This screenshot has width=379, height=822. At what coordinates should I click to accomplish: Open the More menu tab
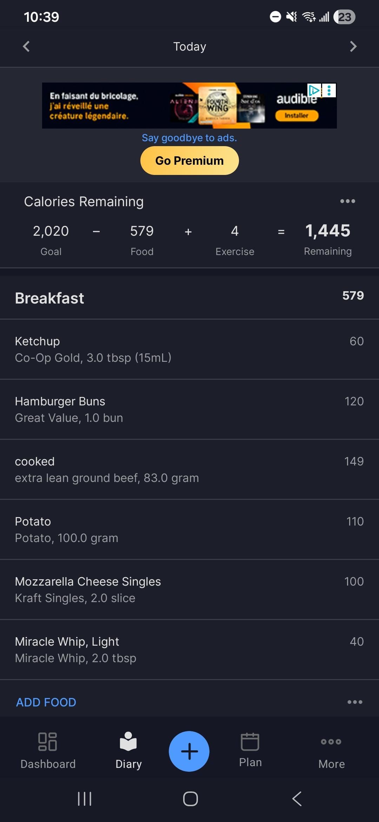(331, 751)
